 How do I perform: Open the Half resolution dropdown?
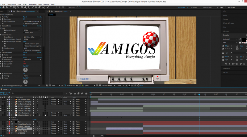click(90, 86)
